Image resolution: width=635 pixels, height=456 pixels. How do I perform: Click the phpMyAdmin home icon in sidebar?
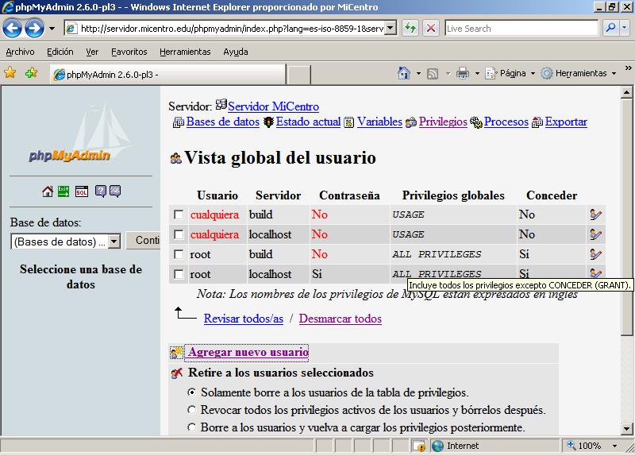(48, 191)
